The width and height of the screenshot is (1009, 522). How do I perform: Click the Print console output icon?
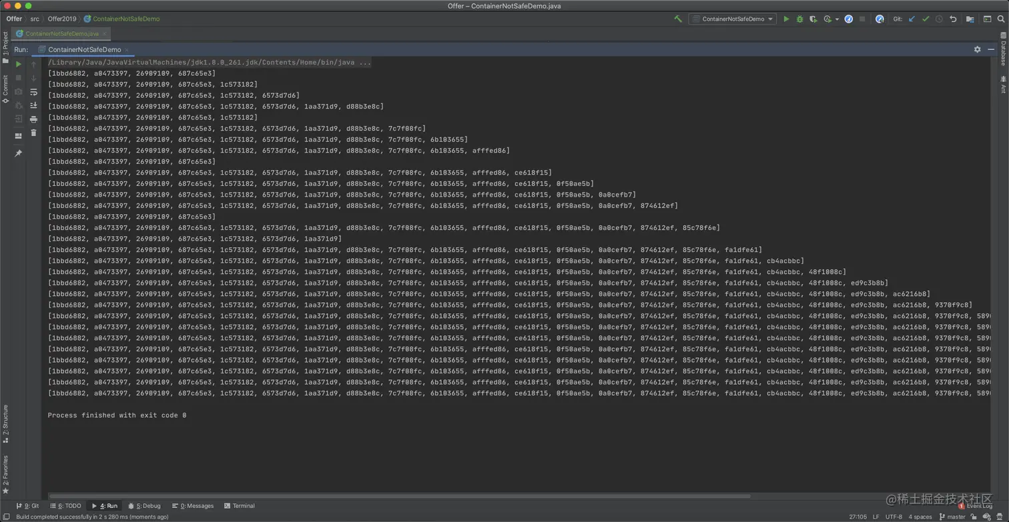click(x=33, y=119)
